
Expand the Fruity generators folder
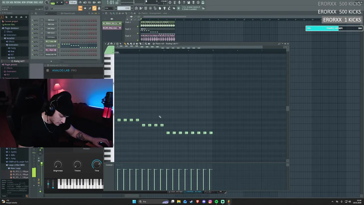click(13, 48)
